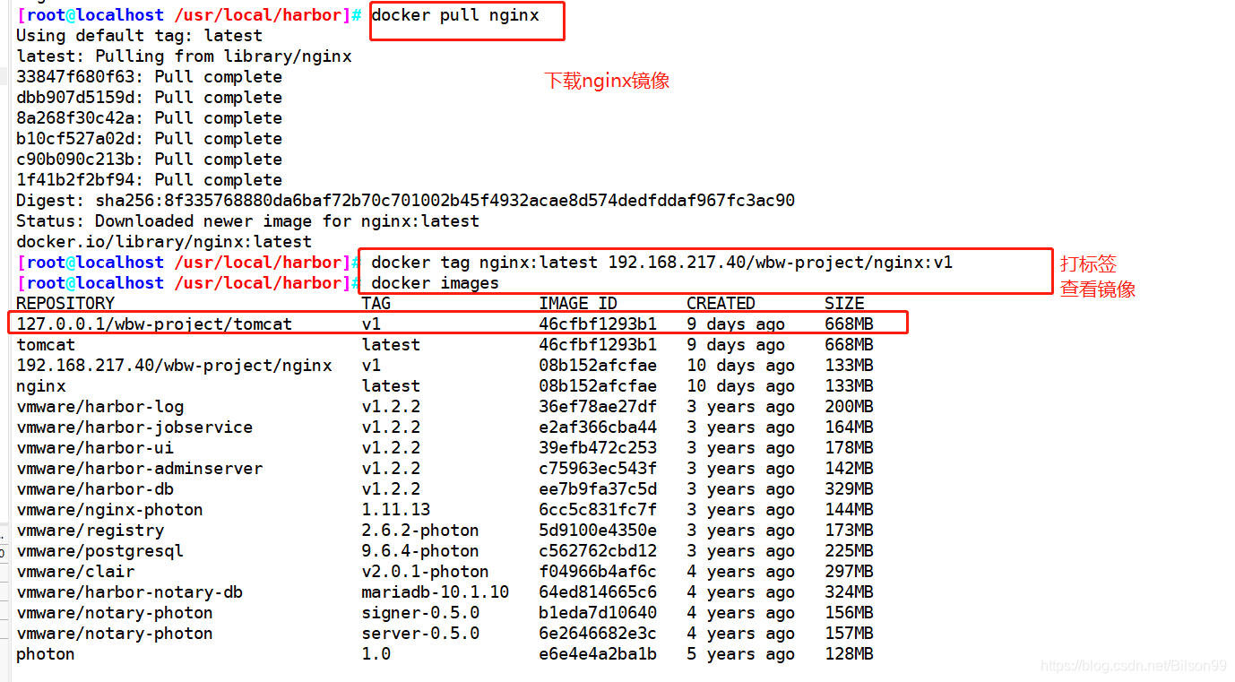
Task: Select image ID '64ed814665c6'
Action: (598, 592)
